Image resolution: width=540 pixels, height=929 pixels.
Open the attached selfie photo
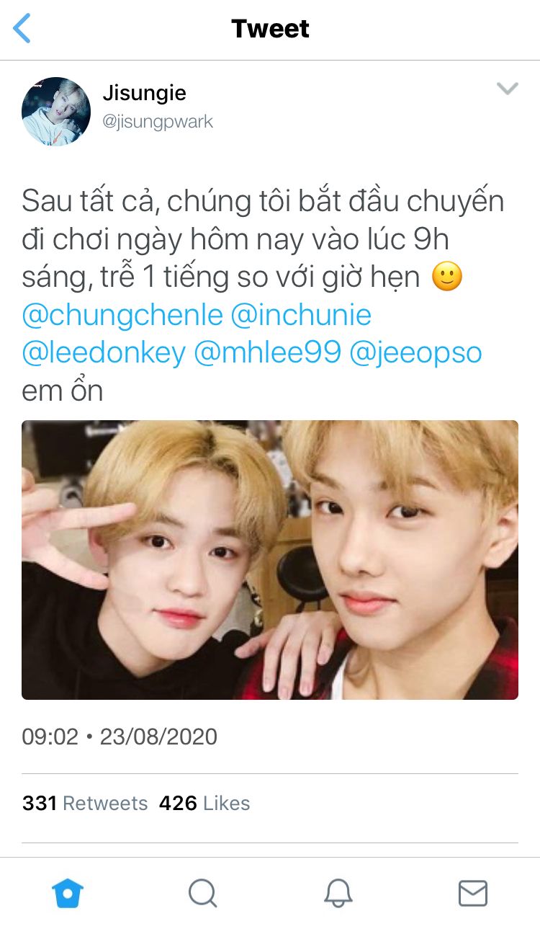coord(270,560)
